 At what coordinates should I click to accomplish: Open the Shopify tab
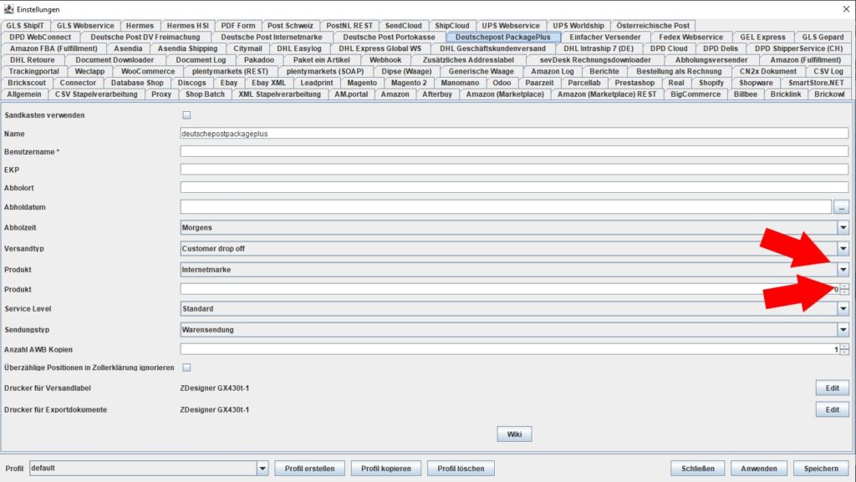click(711, 83)
